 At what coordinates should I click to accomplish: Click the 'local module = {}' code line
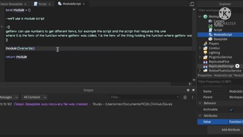click(x=18, y=10)
